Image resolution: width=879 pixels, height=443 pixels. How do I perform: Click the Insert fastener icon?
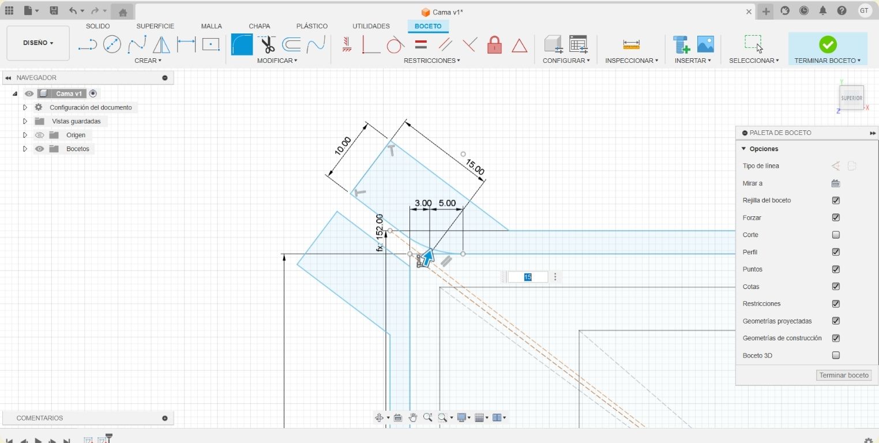click(x=681, y=44)
